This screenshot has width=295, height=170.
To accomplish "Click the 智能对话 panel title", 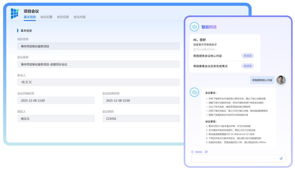I will point(209,27).
